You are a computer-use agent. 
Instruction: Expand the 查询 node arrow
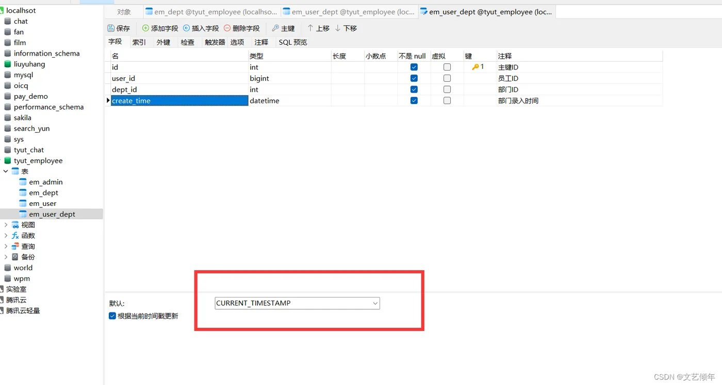pyautogui.click(x=6, y=247)
